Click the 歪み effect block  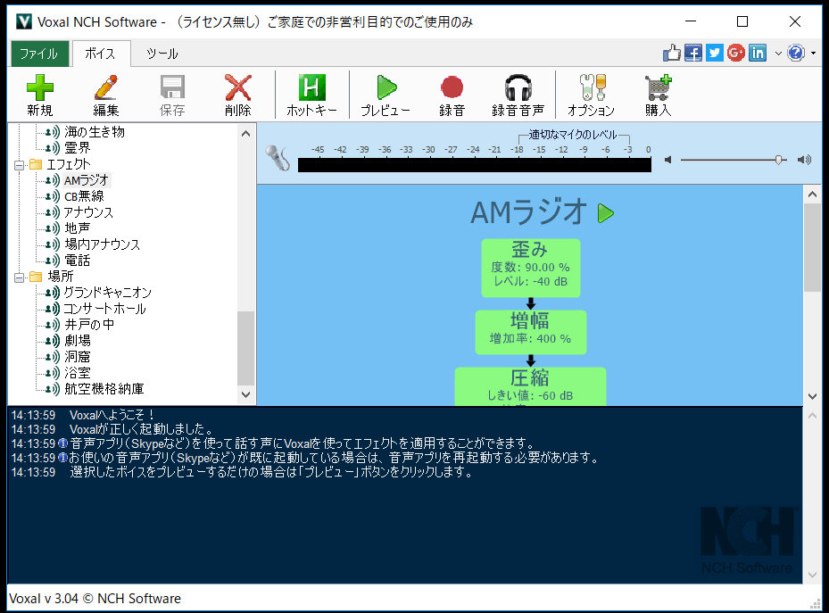pyautogui.click(x=530, y=268)
